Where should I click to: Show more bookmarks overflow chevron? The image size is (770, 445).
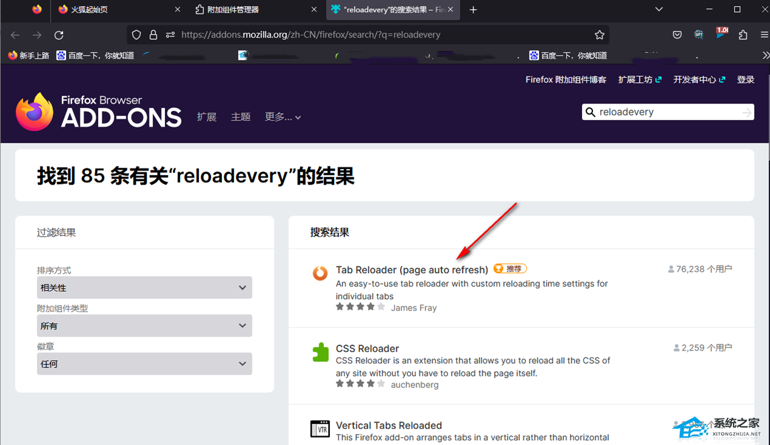click(x=765, y=55)
